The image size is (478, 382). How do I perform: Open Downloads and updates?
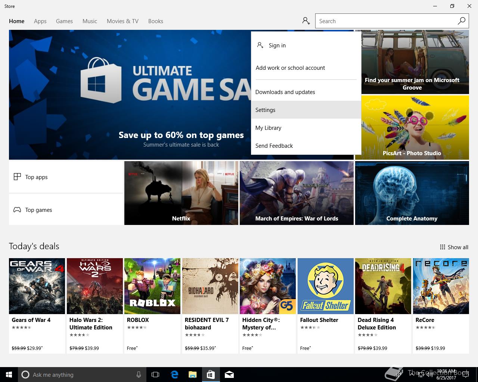click(x=306, y=92)
